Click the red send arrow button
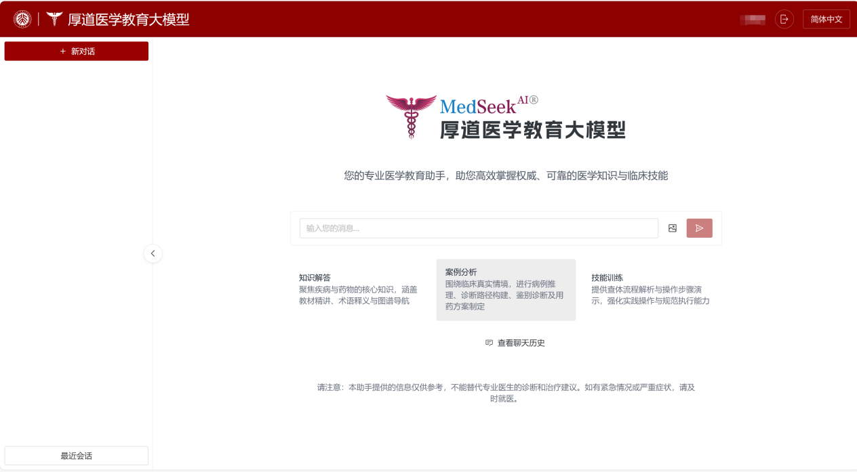The width and height of the screenshot is (857, 472). (x=699, y=228)
